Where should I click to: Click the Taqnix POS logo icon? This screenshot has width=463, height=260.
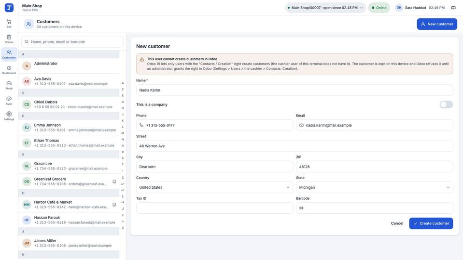coord(9,8)
